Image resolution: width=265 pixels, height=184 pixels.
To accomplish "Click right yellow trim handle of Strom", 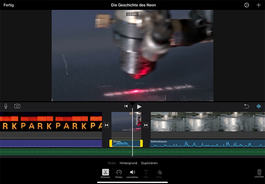I will pos(142,143).
